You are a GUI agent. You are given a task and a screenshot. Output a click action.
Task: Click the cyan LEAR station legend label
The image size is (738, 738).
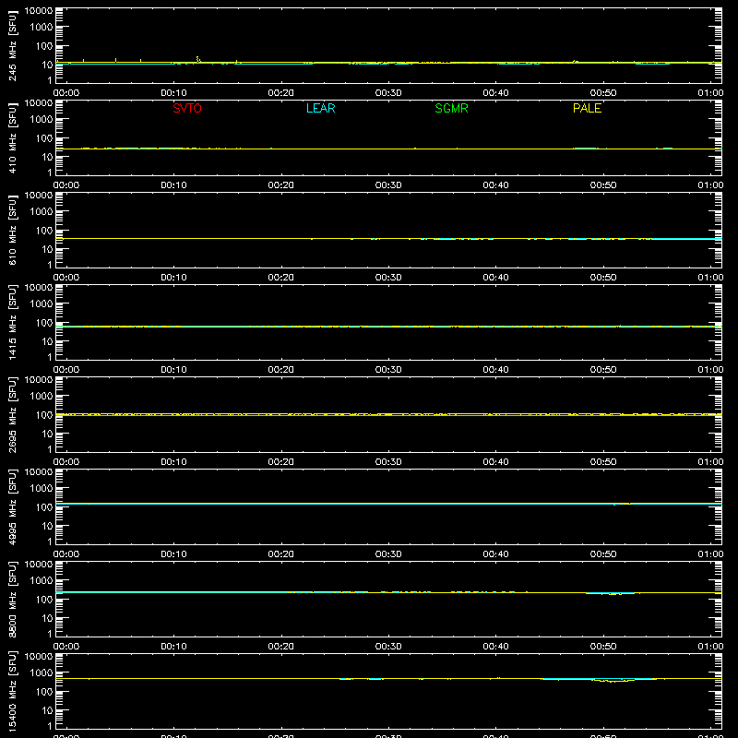point(320,108)
